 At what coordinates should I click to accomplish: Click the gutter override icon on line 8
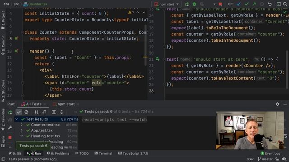(16, 39)
